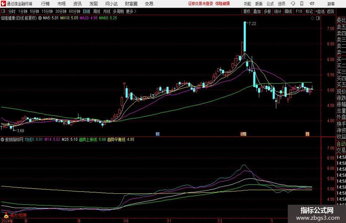Open the mail envelope icon
The width and height of the screenshot is (346, 223).
(312, 4)
